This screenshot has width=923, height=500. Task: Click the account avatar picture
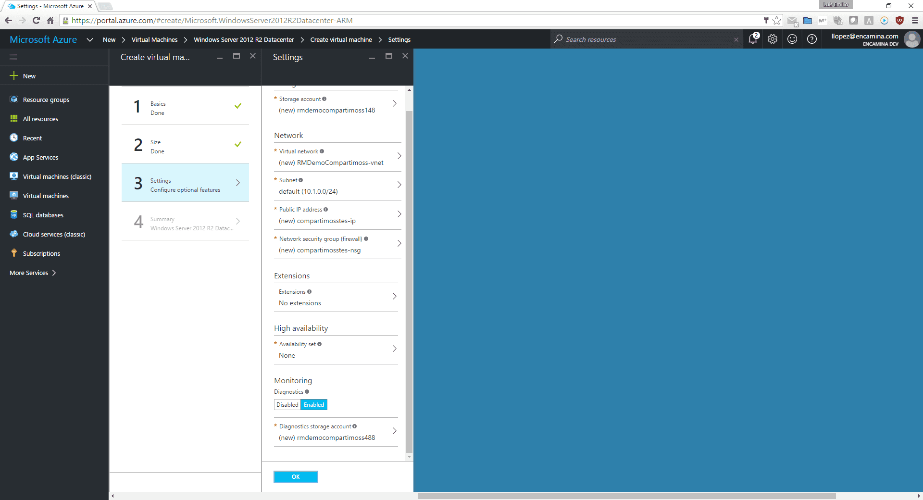pyautogui.click(x=912, y=39)
